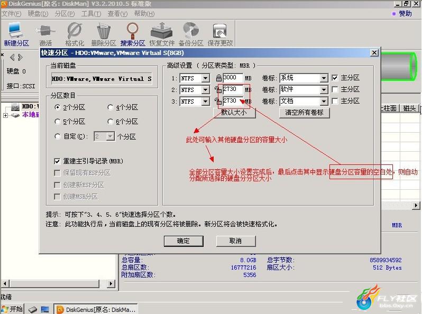Click the 赞助 sponsor link icon
The height and width of the screenshot is (314, 422).
click(x=394, y=14)
